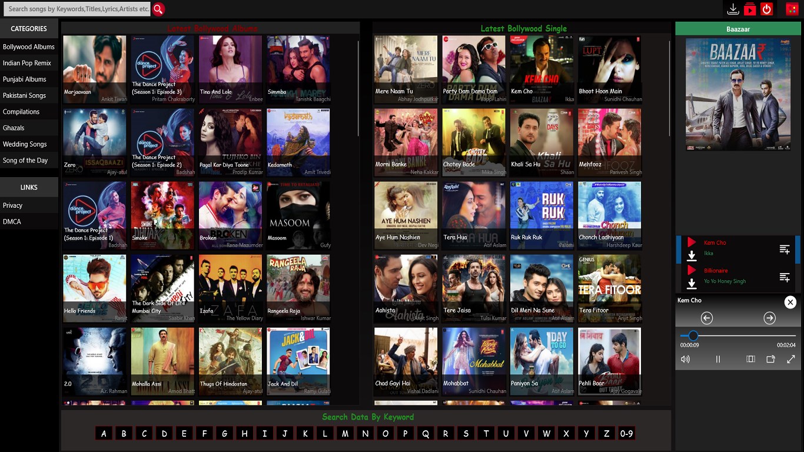This screenshot has width=804, height=452.
Task: Select the Thugs Of Hindostan album
Action: pos(231,361)
